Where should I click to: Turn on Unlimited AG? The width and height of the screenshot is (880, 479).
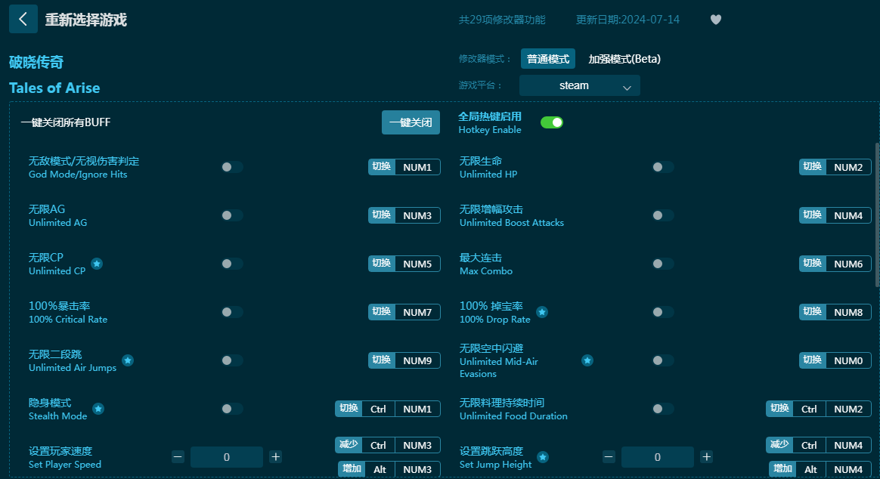232,215
